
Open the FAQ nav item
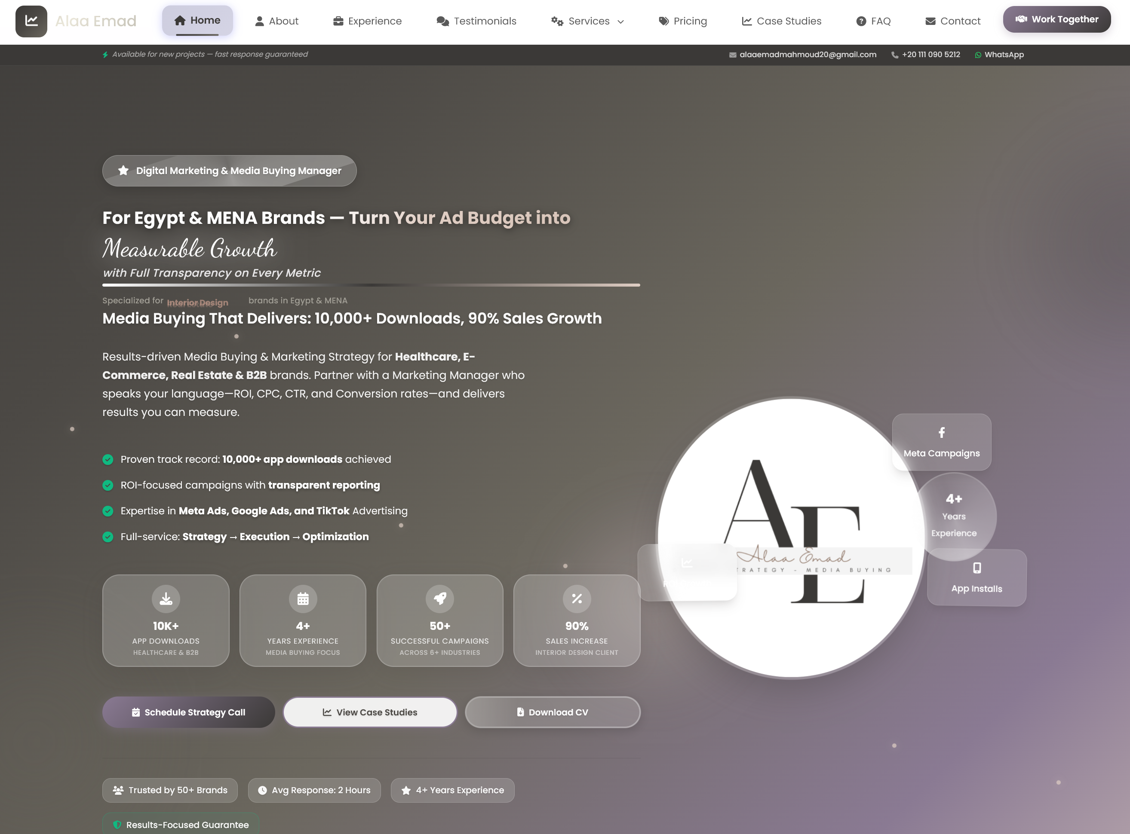[873, 21]
